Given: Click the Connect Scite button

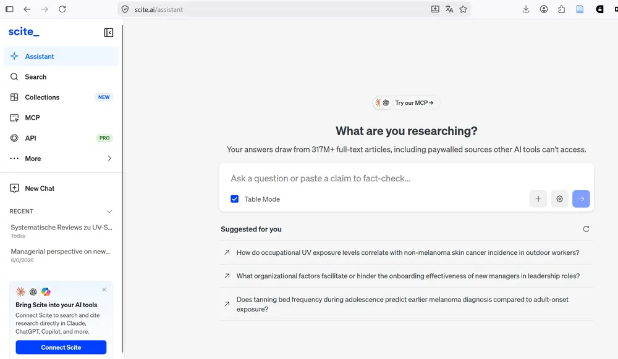Looking at the screenshot, I should (61, 347).
